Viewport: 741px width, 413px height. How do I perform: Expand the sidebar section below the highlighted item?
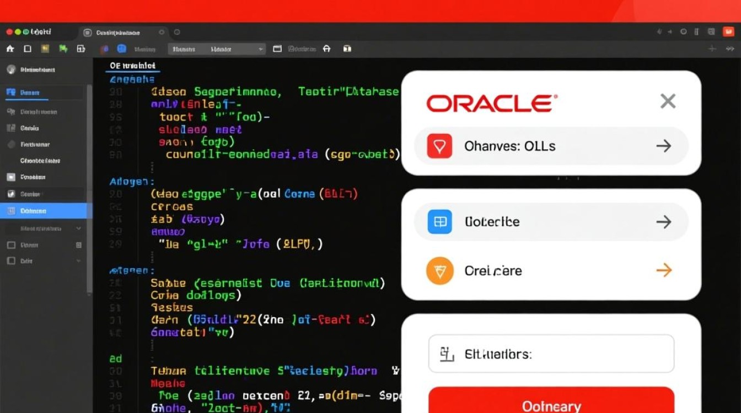pos(78,228)
